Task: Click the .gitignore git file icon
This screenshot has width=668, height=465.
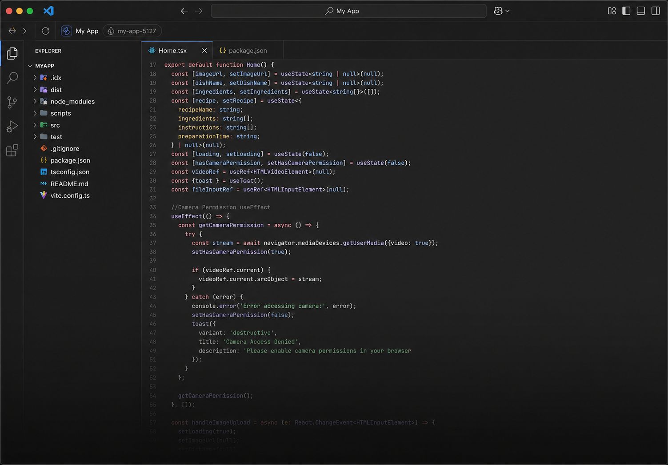Action: point(44,148)
